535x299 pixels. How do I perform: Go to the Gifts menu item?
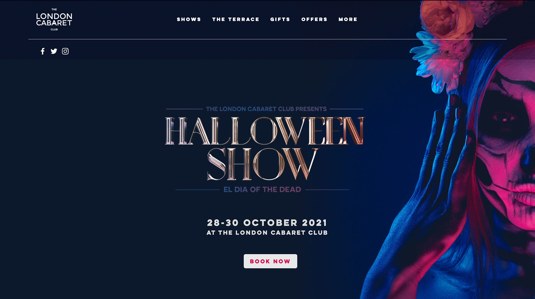tap(280, 19)
